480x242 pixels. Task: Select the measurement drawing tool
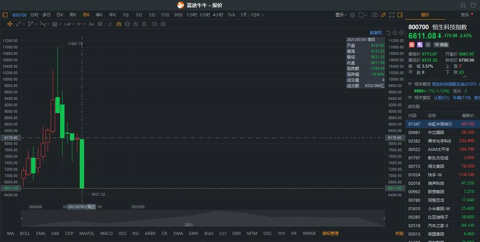pos(55,24)
